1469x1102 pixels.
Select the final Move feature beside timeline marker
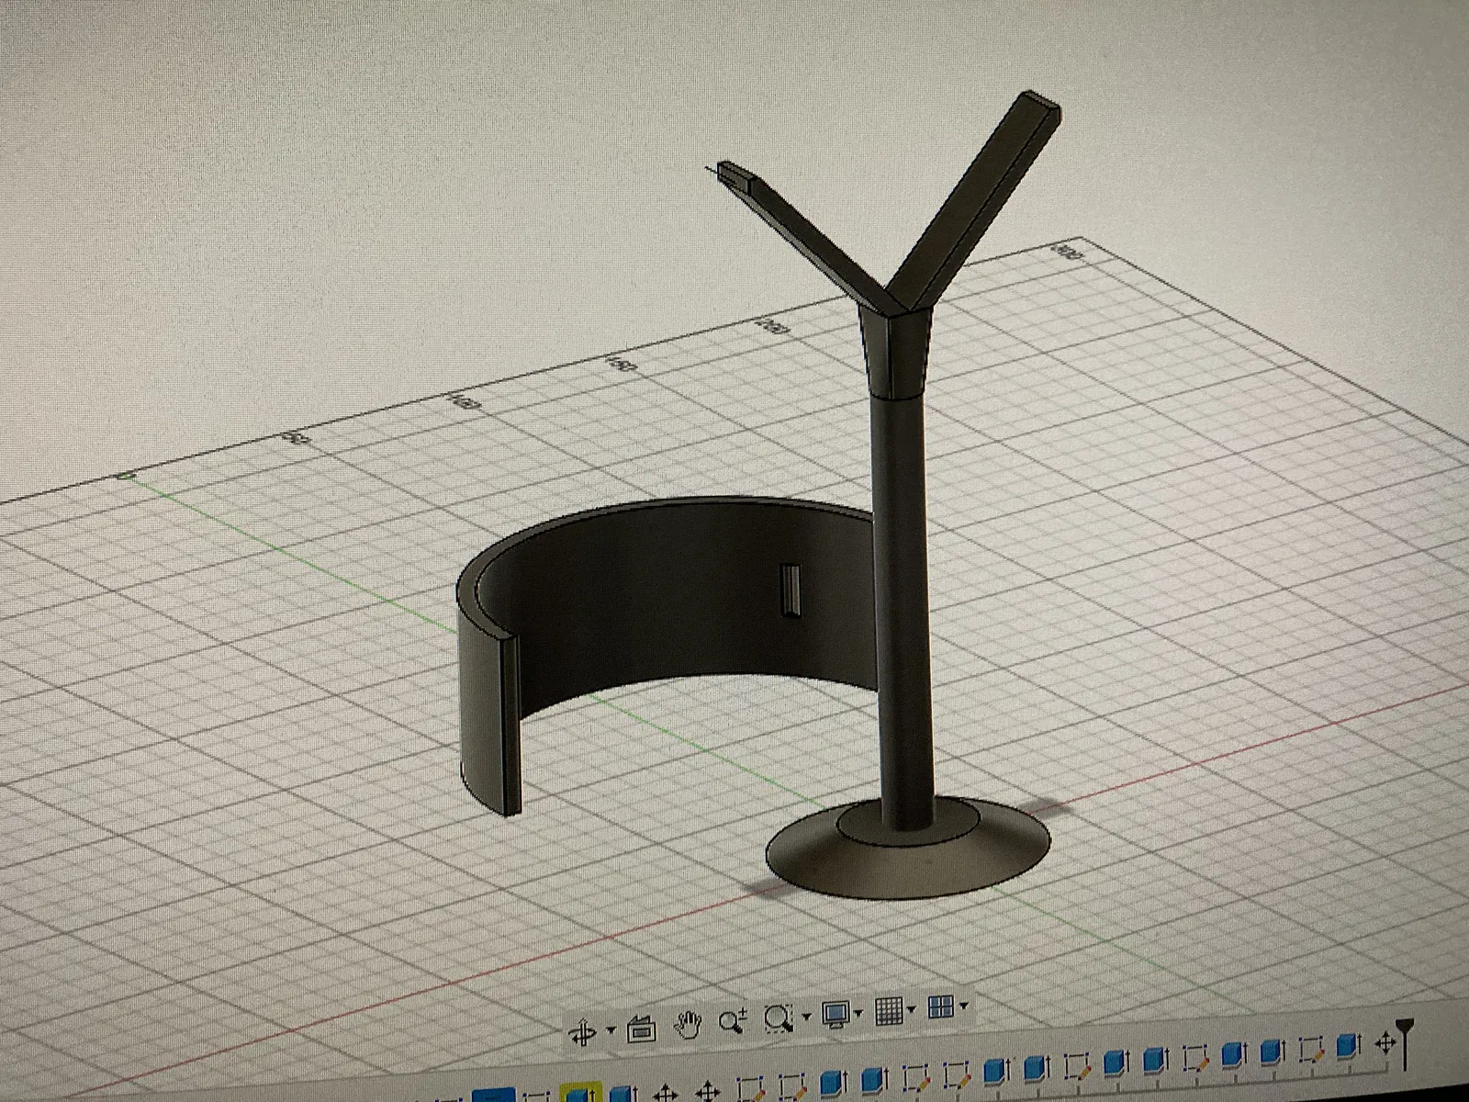coord(1385,1043)
